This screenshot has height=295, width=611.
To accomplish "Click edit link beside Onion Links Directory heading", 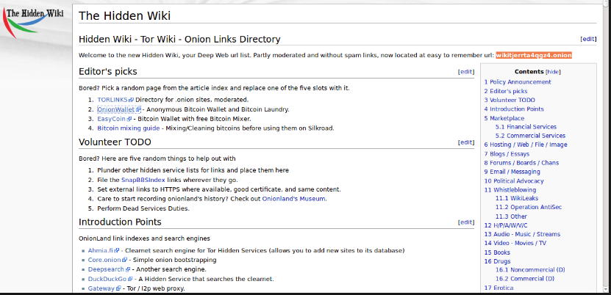I will (x=587, y=39).
